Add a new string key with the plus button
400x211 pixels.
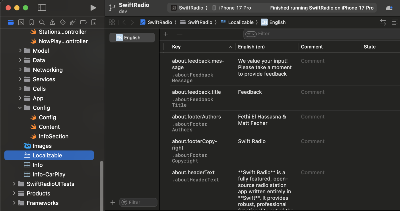coord(166,34)
